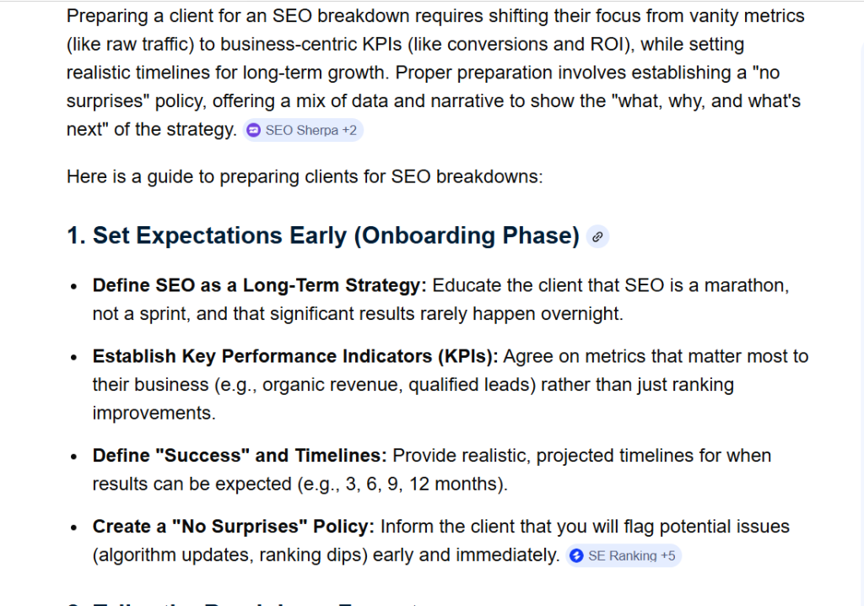
Task: Click the "Set Expectations Early" heading
Action: tap(323, 235)
